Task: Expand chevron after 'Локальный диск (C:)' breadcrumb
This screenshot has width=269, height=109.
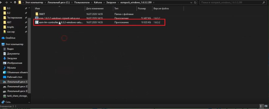Action: [x=72, y=3]
